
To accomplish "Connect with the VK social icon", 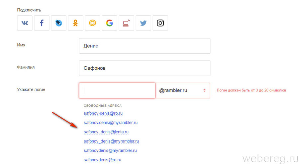I will click(x=25, y=23).
